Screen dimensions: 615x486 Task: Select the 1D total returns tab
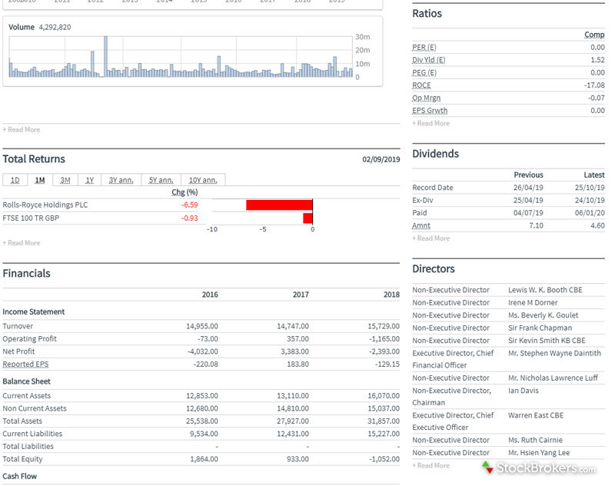[x=15, y=180]
